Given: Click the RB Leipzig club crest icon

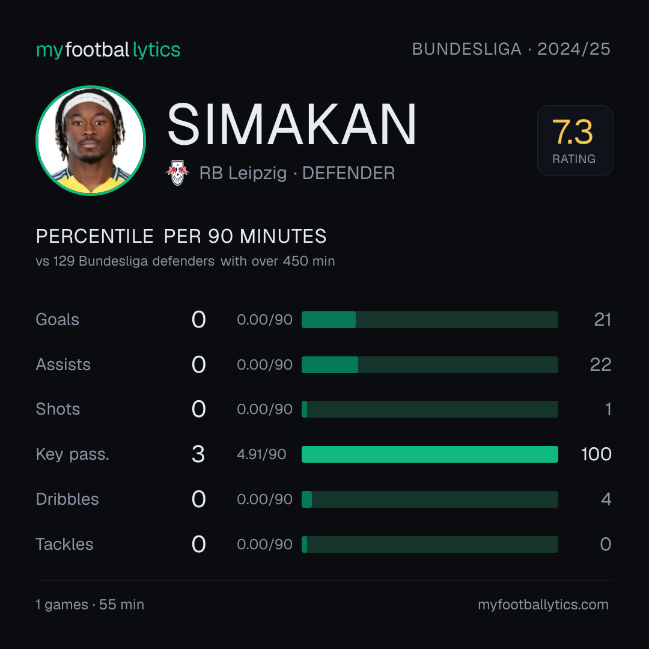Looking at the screenshot, I should pos(177,173).
